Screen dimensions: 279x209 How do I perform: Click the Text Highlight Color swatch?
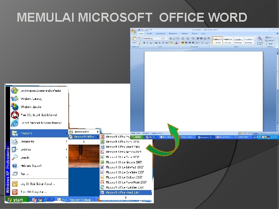click(x=171, y=43)
